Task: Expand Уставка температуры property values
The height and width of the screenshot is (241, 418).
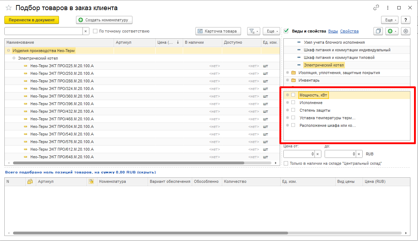Action: coord(287,117)
